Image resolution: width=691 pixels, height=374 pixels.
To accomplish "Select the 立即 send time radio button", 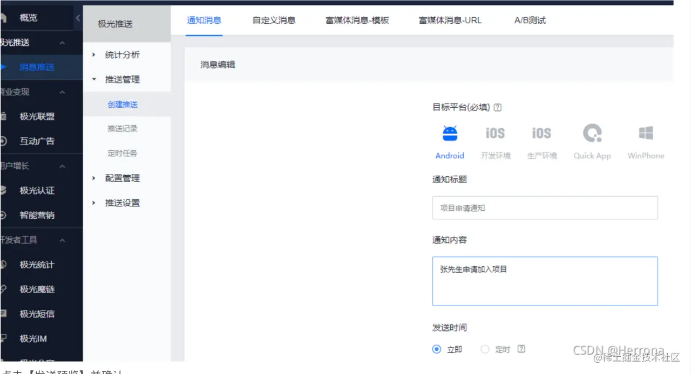I will tap(436, 349).
